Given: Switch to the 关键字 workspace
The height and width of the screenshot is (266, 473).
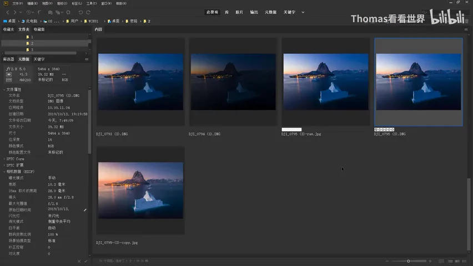Looking at the screenshot, I should (289, 12).
